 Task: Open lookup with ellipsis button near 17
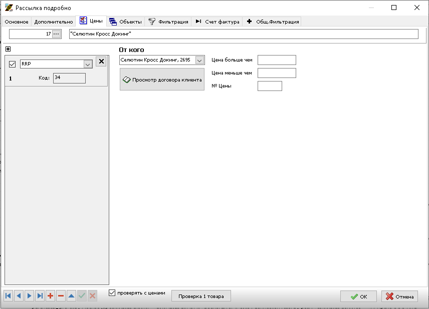[x=56, y=34]
